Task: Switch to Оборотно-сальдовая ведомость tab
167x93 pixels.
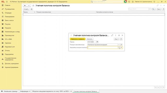Action: coord(51,91)
